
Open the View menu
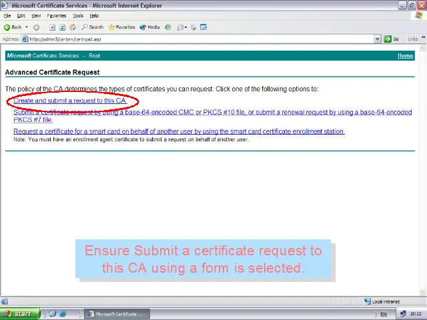point(36,16)
